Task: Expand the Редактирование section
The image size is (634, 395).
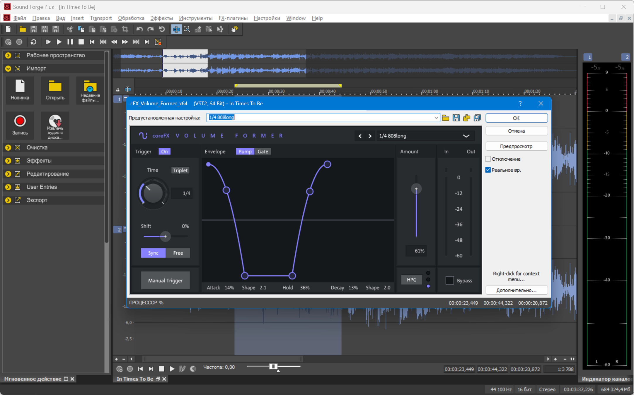Action: point(8,174)
